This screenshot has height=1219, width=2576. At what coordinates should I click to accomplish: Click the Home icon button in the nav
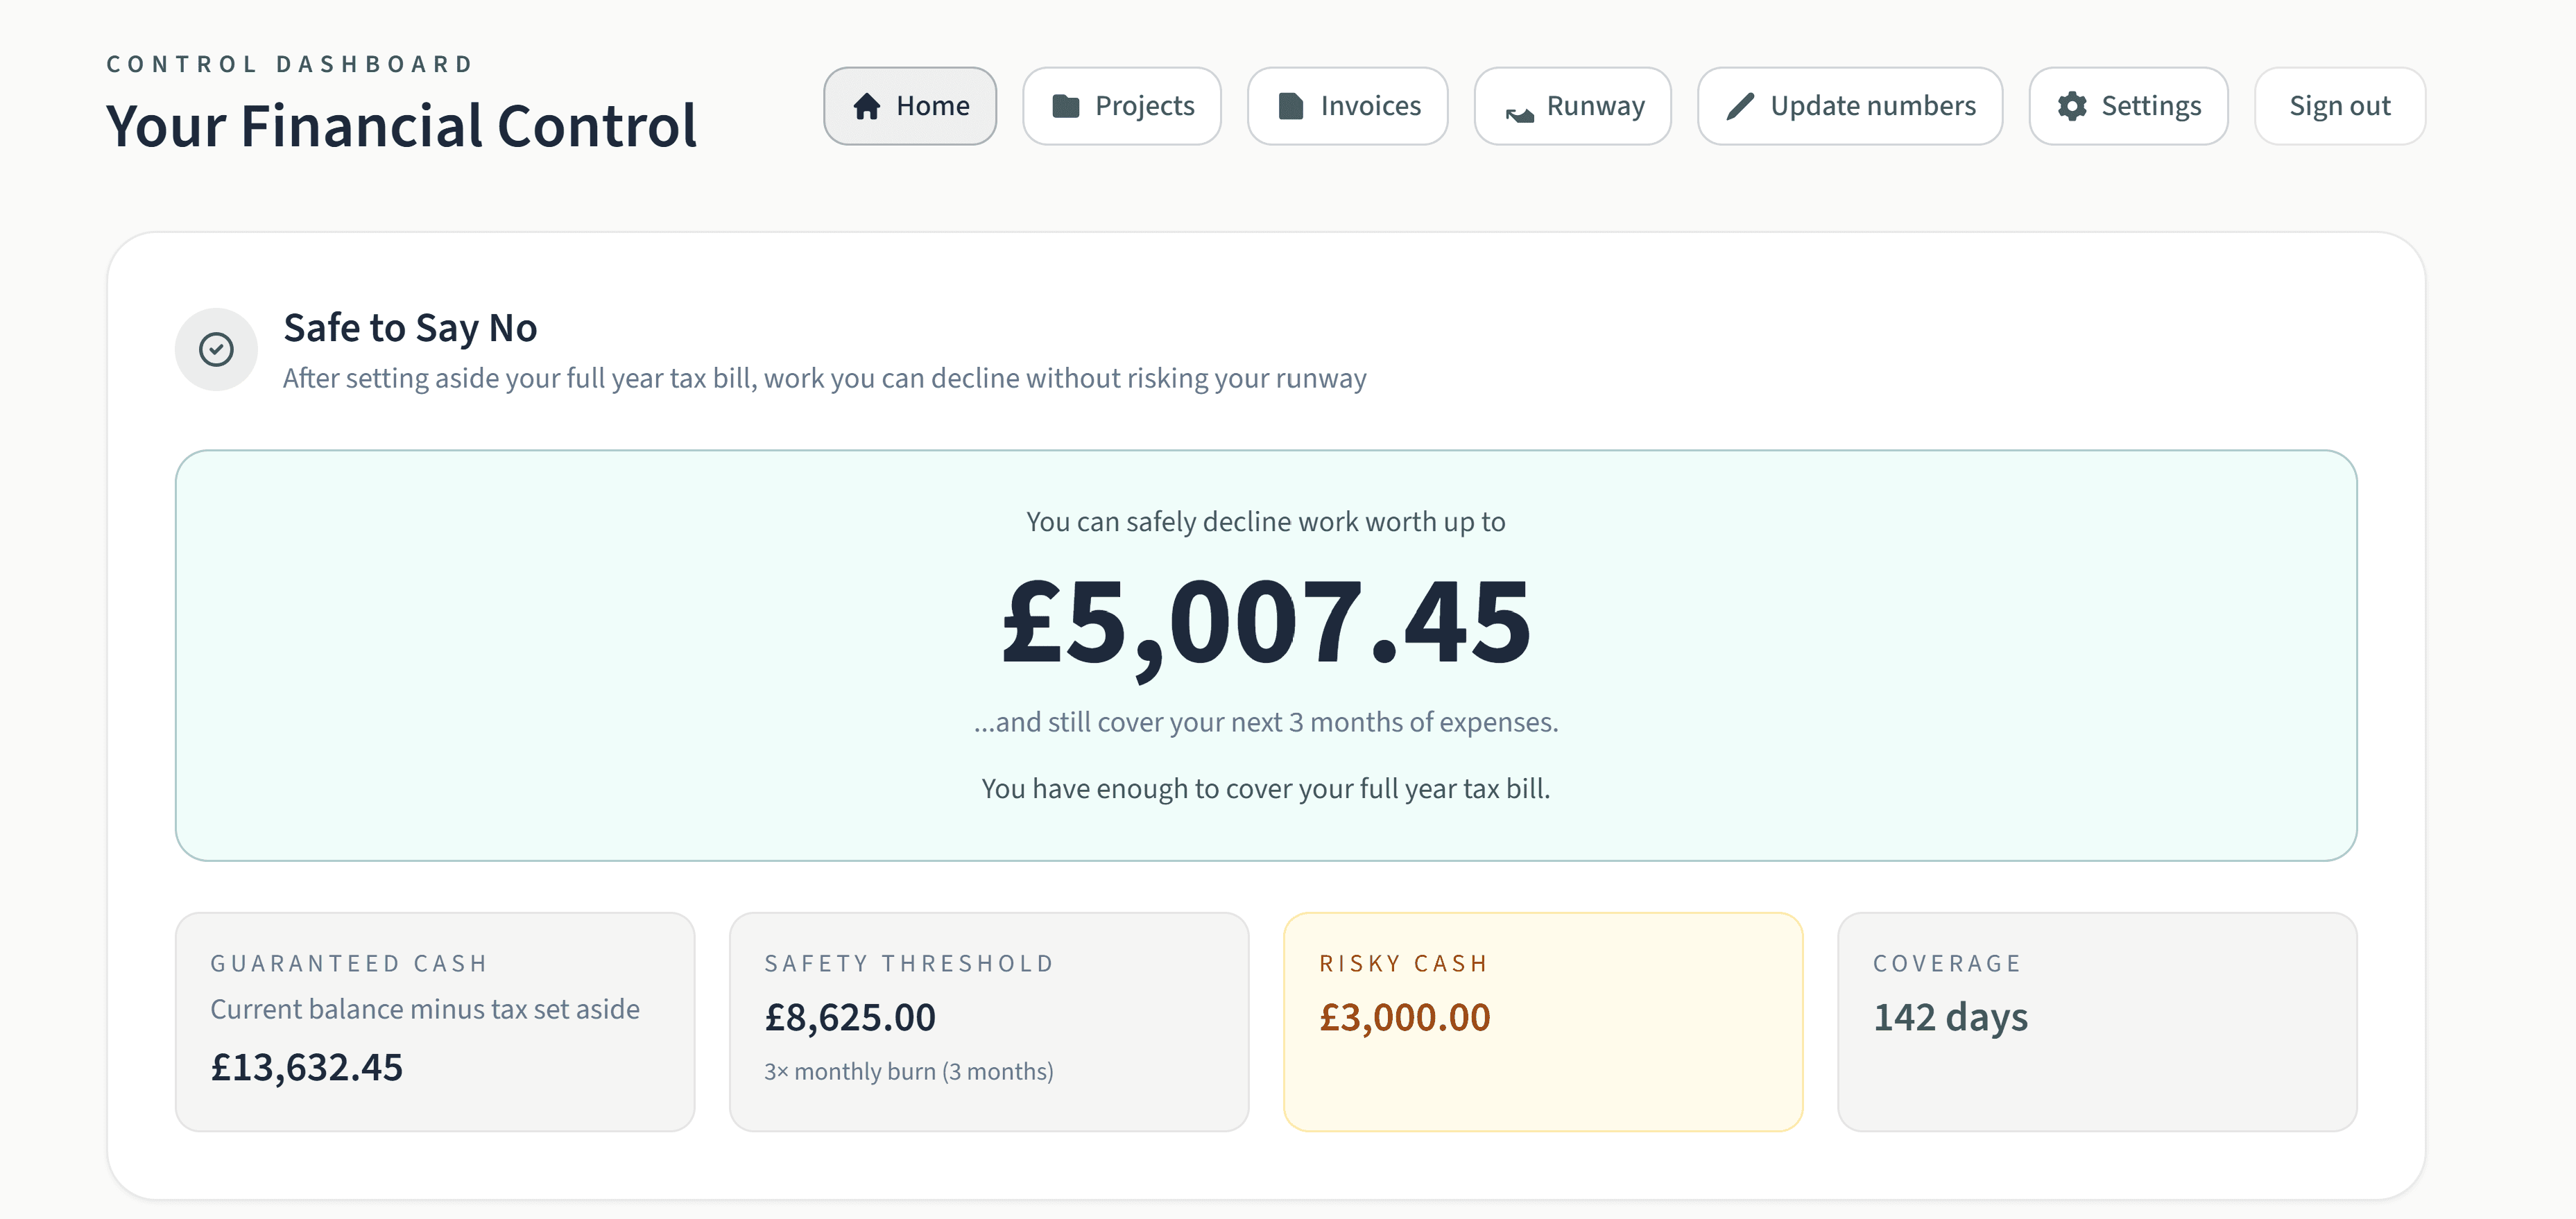909,106
